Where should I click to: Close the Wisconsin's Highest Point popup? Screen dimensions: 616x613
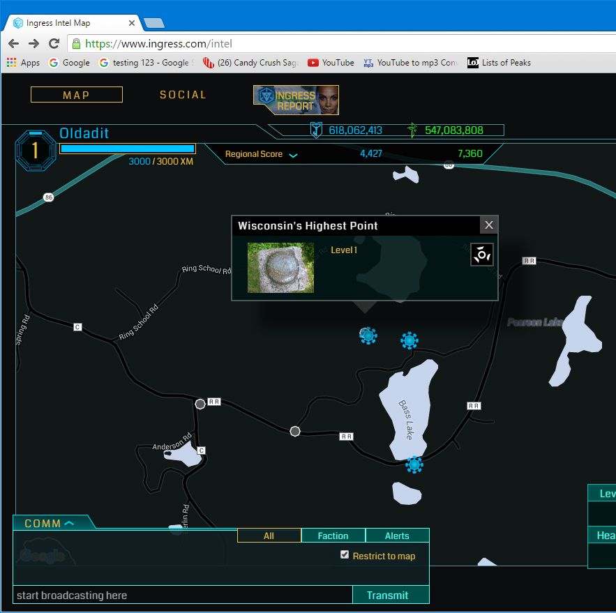click(x=489, y=225)
